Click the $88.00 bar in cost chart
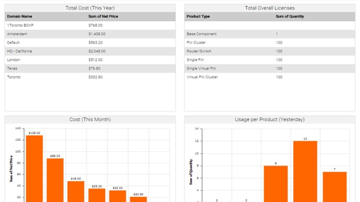 point(55,180)
